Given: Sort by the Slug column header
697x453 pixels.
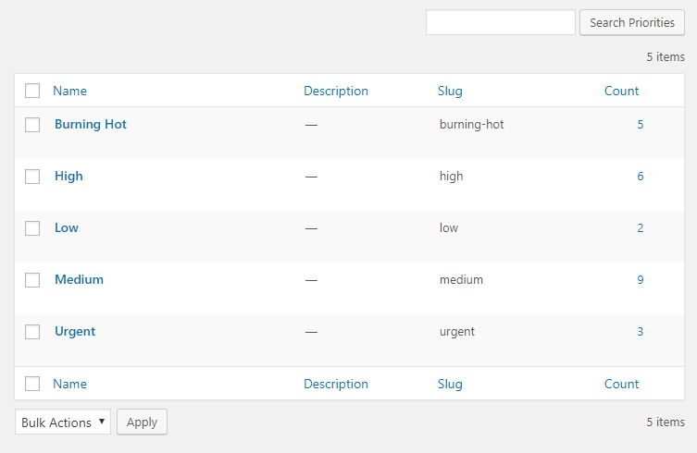Looking at the screenshot, I should 450,91.
